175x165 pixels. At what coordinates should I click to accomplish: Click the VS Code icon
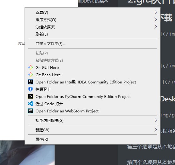click(31, 104)
